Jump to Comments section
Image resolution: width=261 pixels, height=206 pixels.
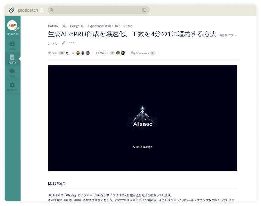pyautogui.click(x=140, y=53)
